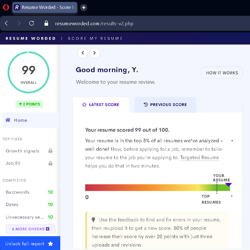Select the Resume Worded tab favicon
The height and width of the screenshot is (250, 250).
(17, 7)
